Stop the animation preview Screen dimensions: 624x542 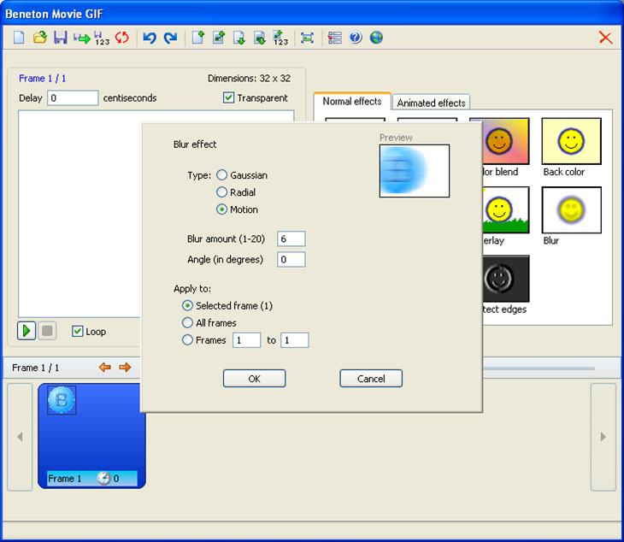pos(47,331)
